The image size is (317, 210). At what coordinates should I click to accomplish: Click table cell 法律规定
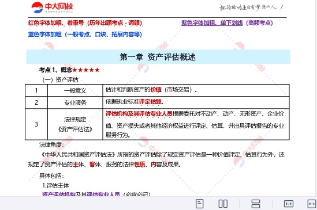pyautogui.click(x=75, y=119)
